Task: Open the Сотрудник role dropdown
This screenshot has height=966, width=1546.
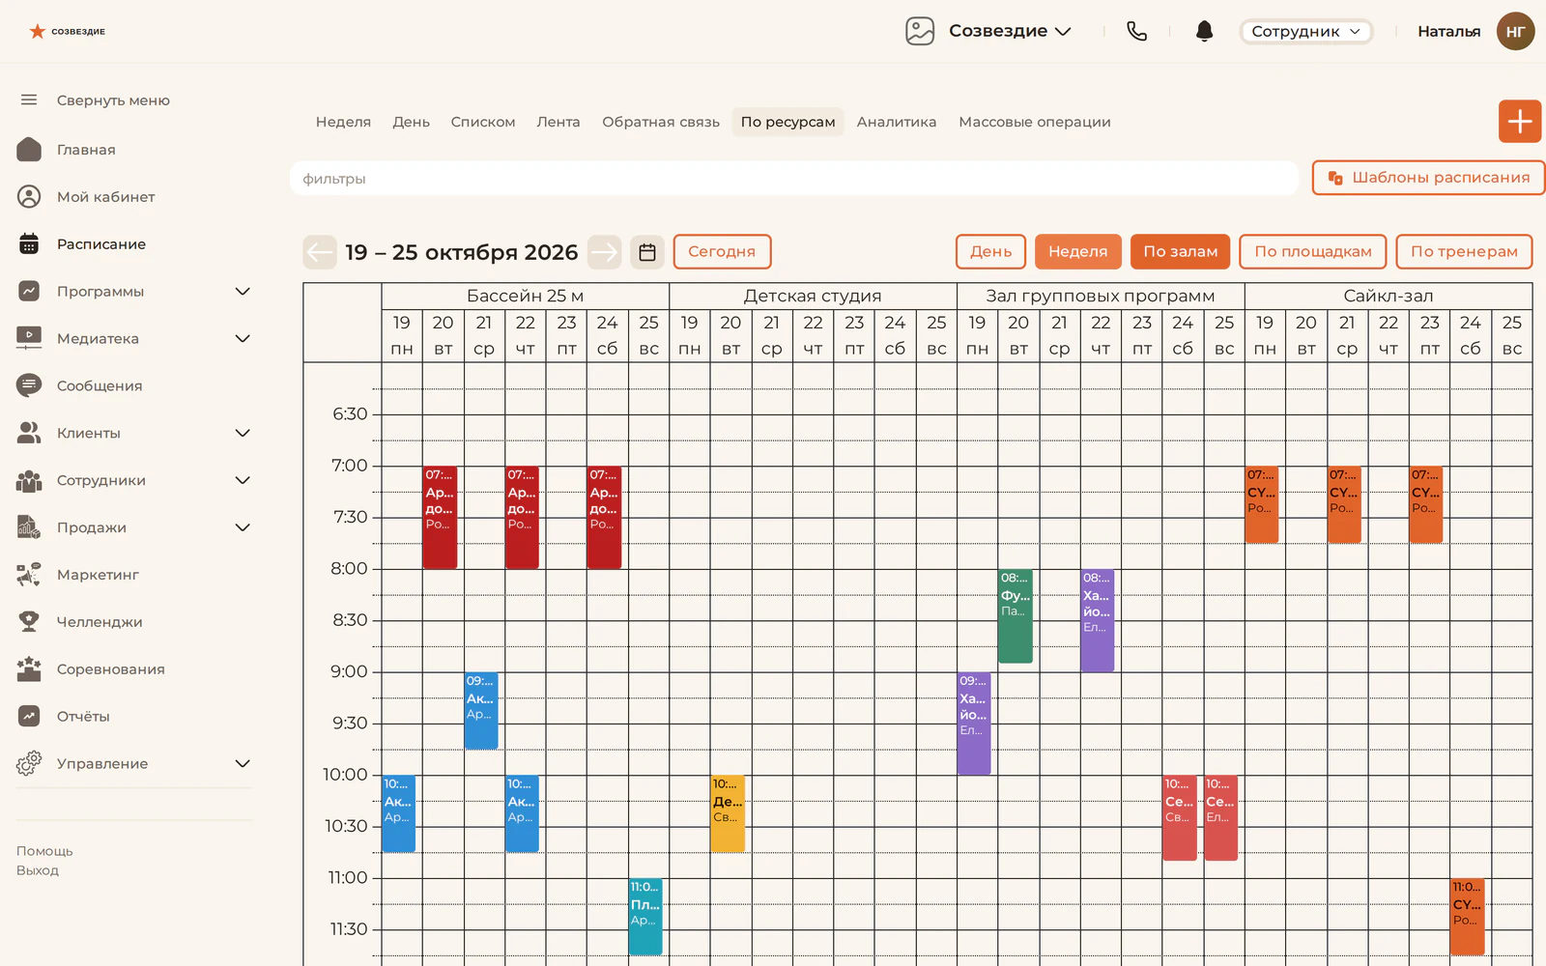Action: coord(1305,31)
